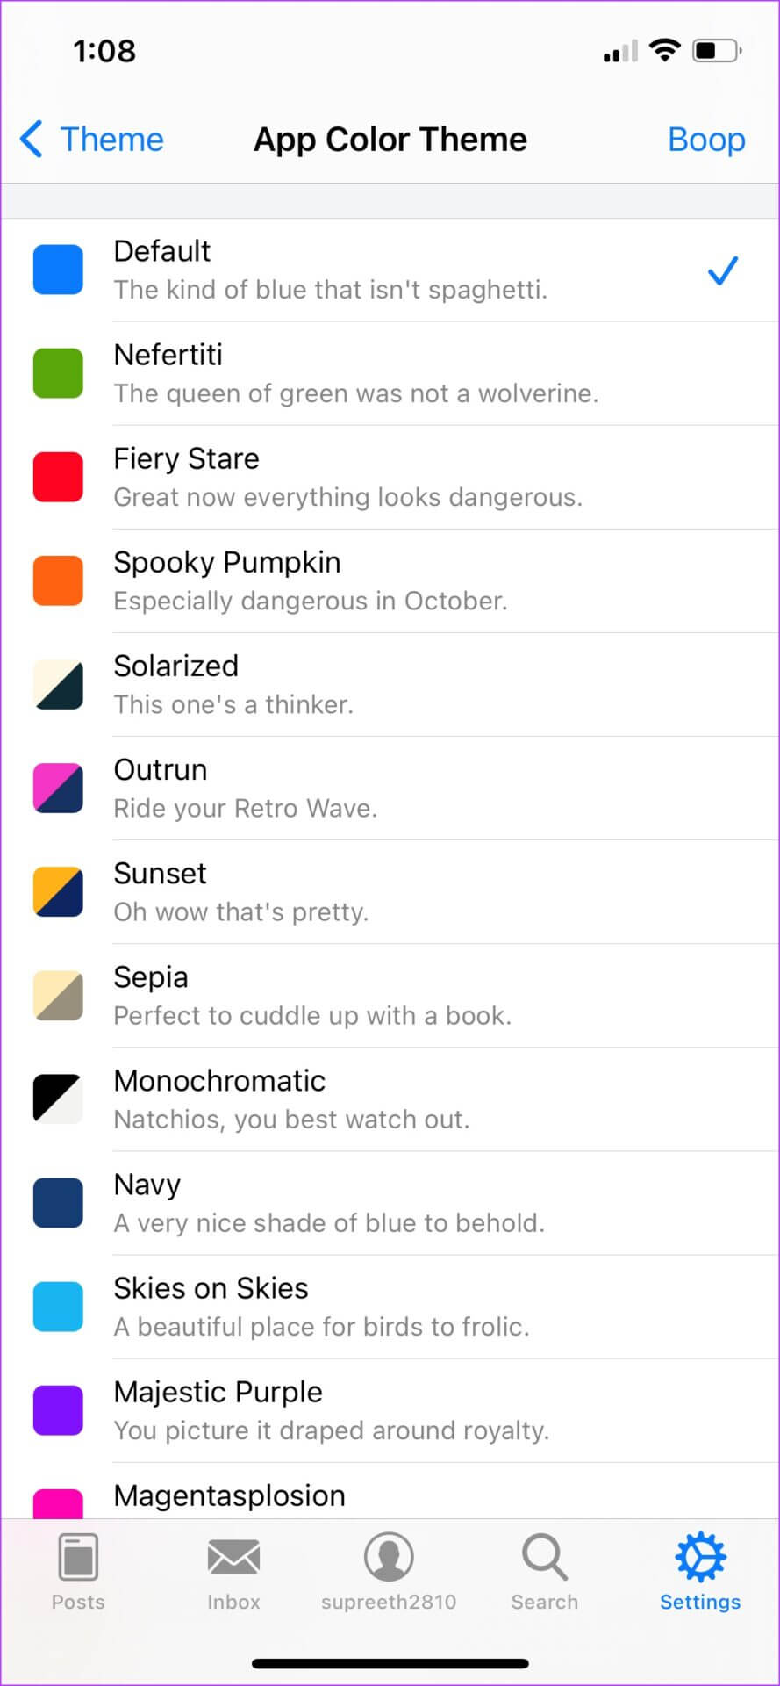Tap the Search magnifier icon
780x1686 pixels.
coord(545,1558)
